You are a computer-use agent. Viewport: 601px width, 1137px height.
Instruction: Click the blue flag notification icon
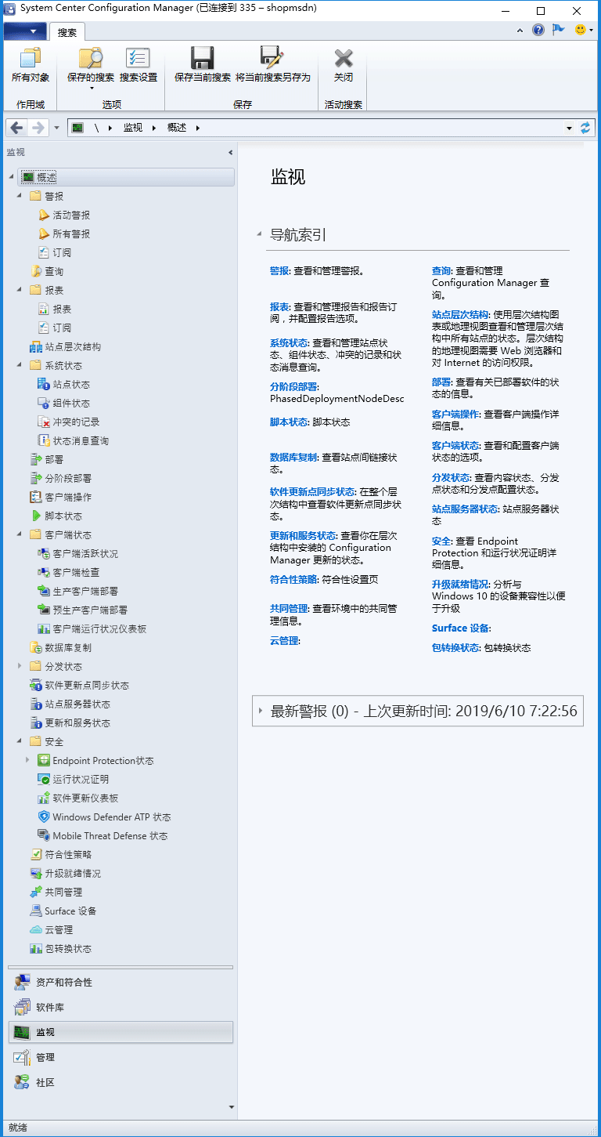pyautogui.click(x=558, y=30)
